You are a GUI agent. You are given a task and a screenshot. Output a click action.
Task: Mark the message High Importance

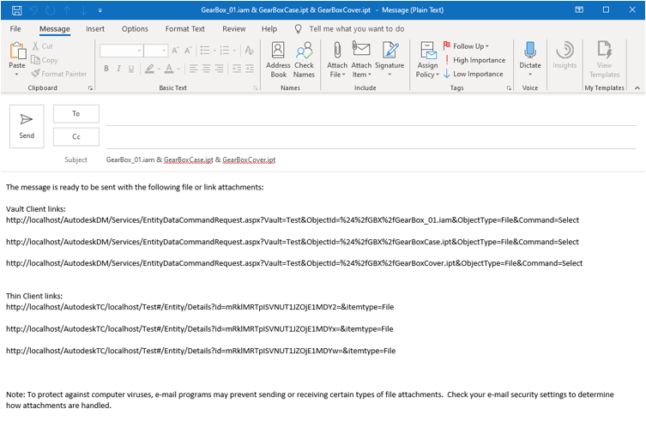point(474,60)
